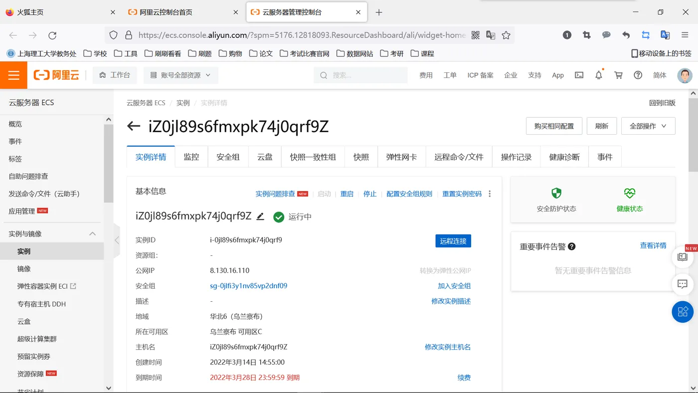Open 弹性容器实例 ECI in sidebar
This screenshot has height=393, width=698.
point(46,286)
